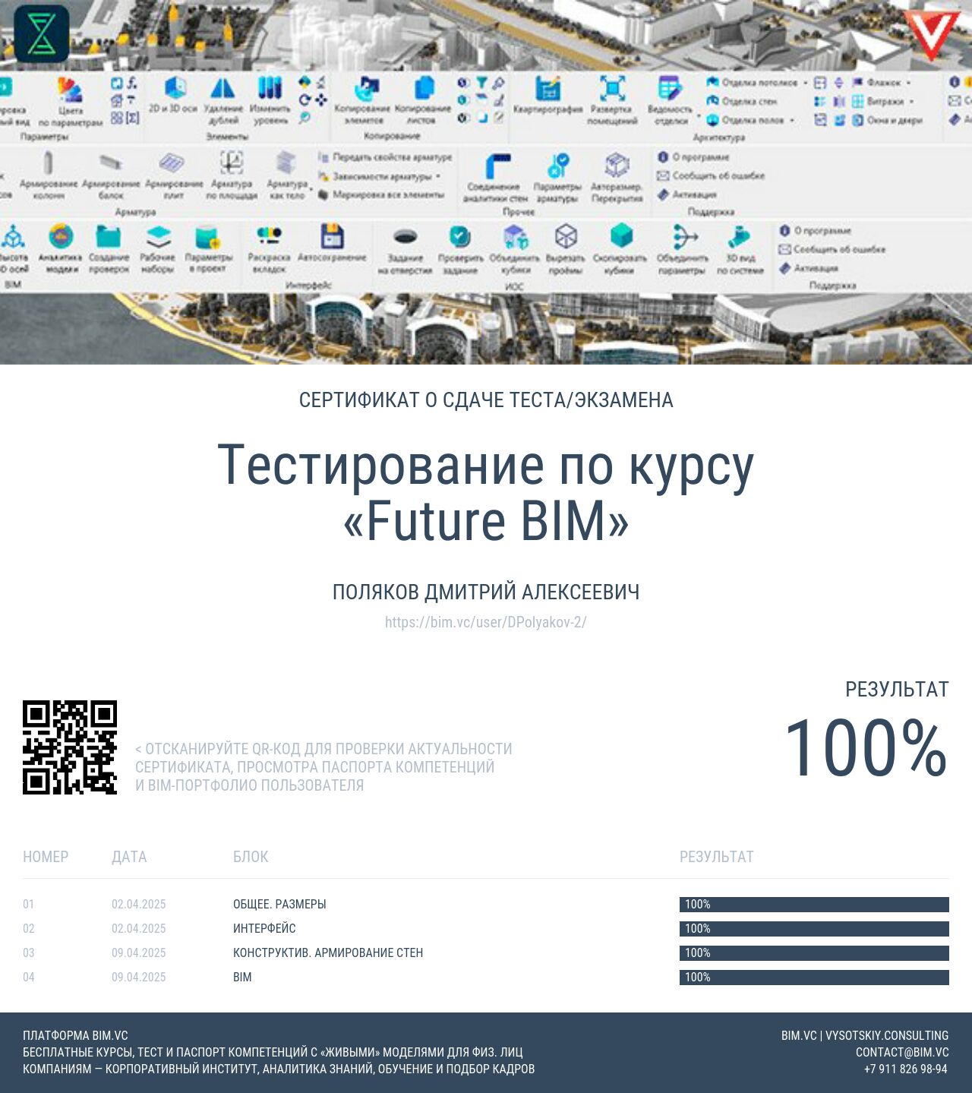The width and height of the screenshot is (972, 1093).
Task: Expand the Ведомость отделки dropdown arrow
Action: click(x=699, y=116)
